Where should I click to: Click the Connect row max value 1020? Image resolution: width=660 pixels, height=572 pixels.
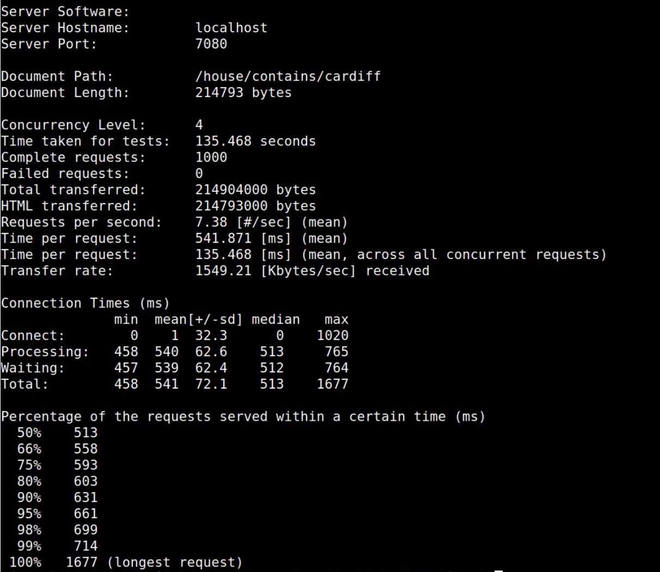(x=332, y=336)
